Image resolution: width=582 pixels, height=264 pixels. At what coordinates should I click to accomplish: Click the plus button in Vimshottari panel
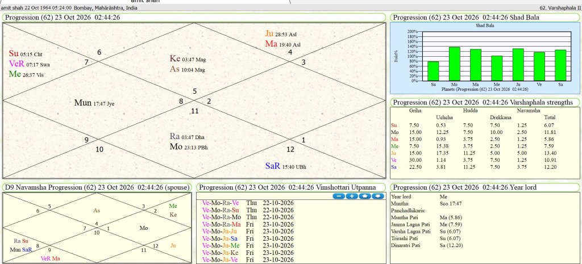(351, 196)
